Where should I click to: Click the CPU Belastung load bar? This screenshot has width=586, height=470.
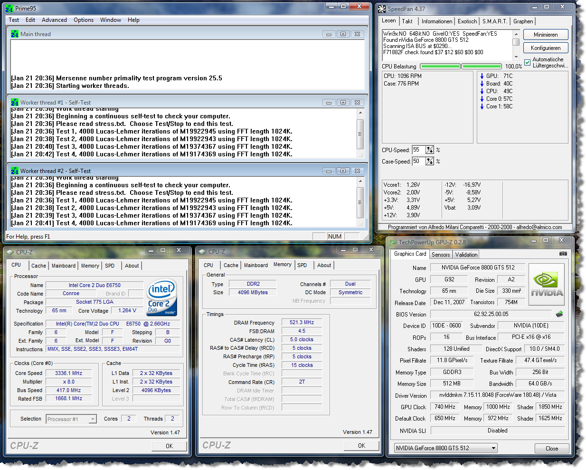coord(461,67)
